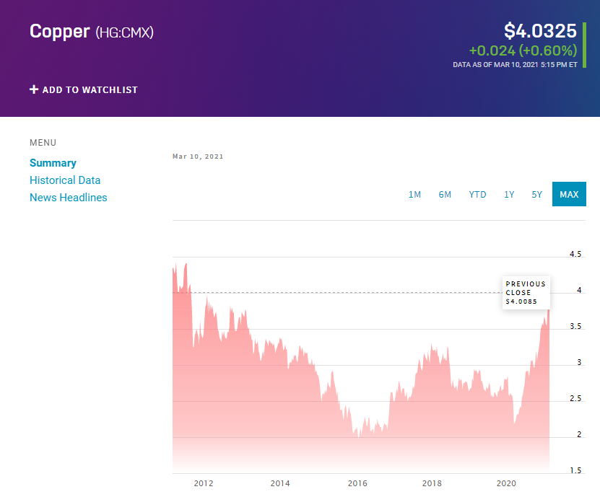Image resolution: width=600 pixels, height=497 pixels.
Task: Click the $4.0325 price value
Action: (x=540, y=30)
